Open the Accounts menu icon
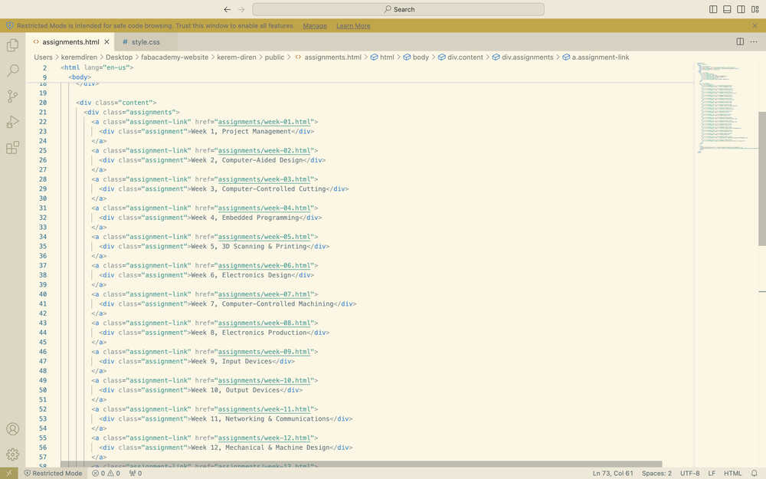The width and height of the screenshot is (766, 479). click(x=13, y=428)
